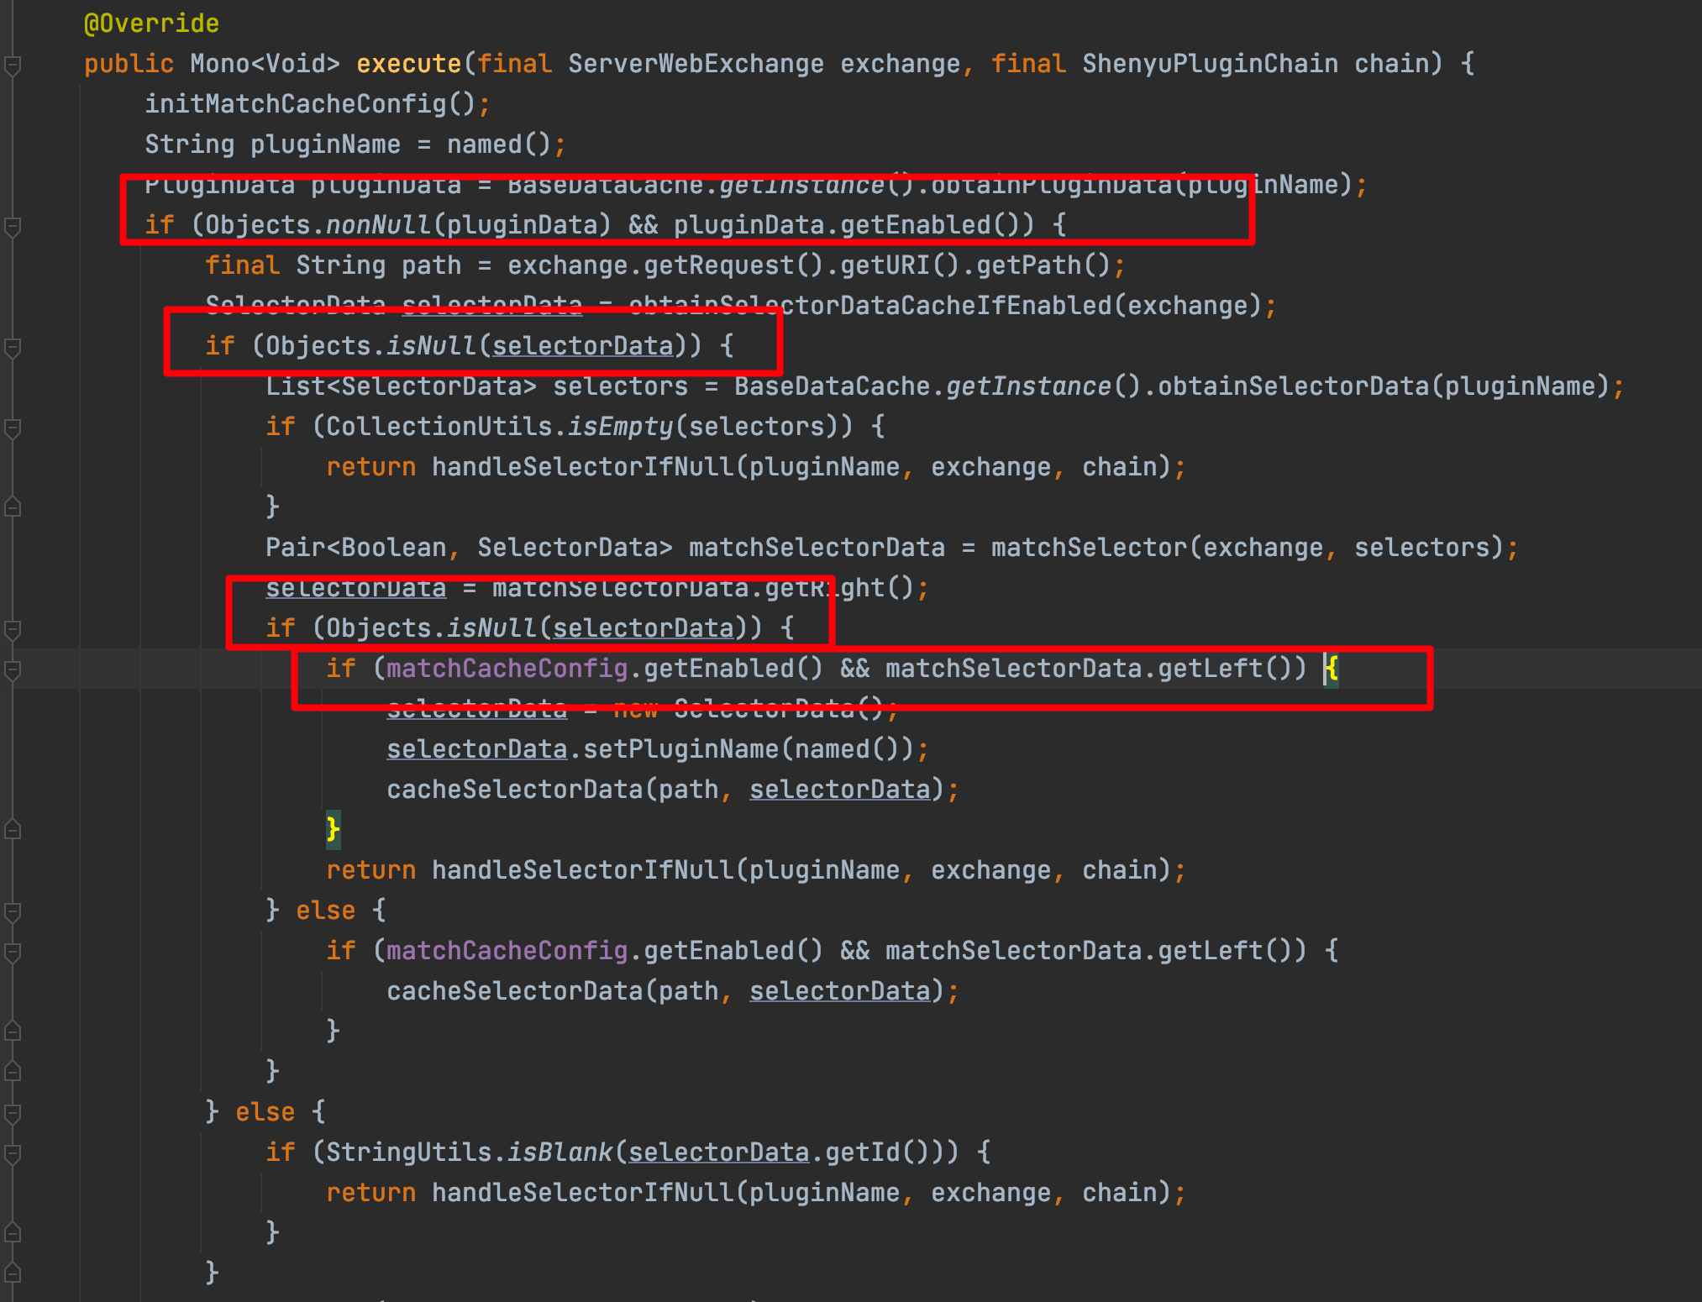This screenshot has height=1302, width=1702.
Task: Click the @Override annotation
Action: pyautogui.click(x=151, y=24)
